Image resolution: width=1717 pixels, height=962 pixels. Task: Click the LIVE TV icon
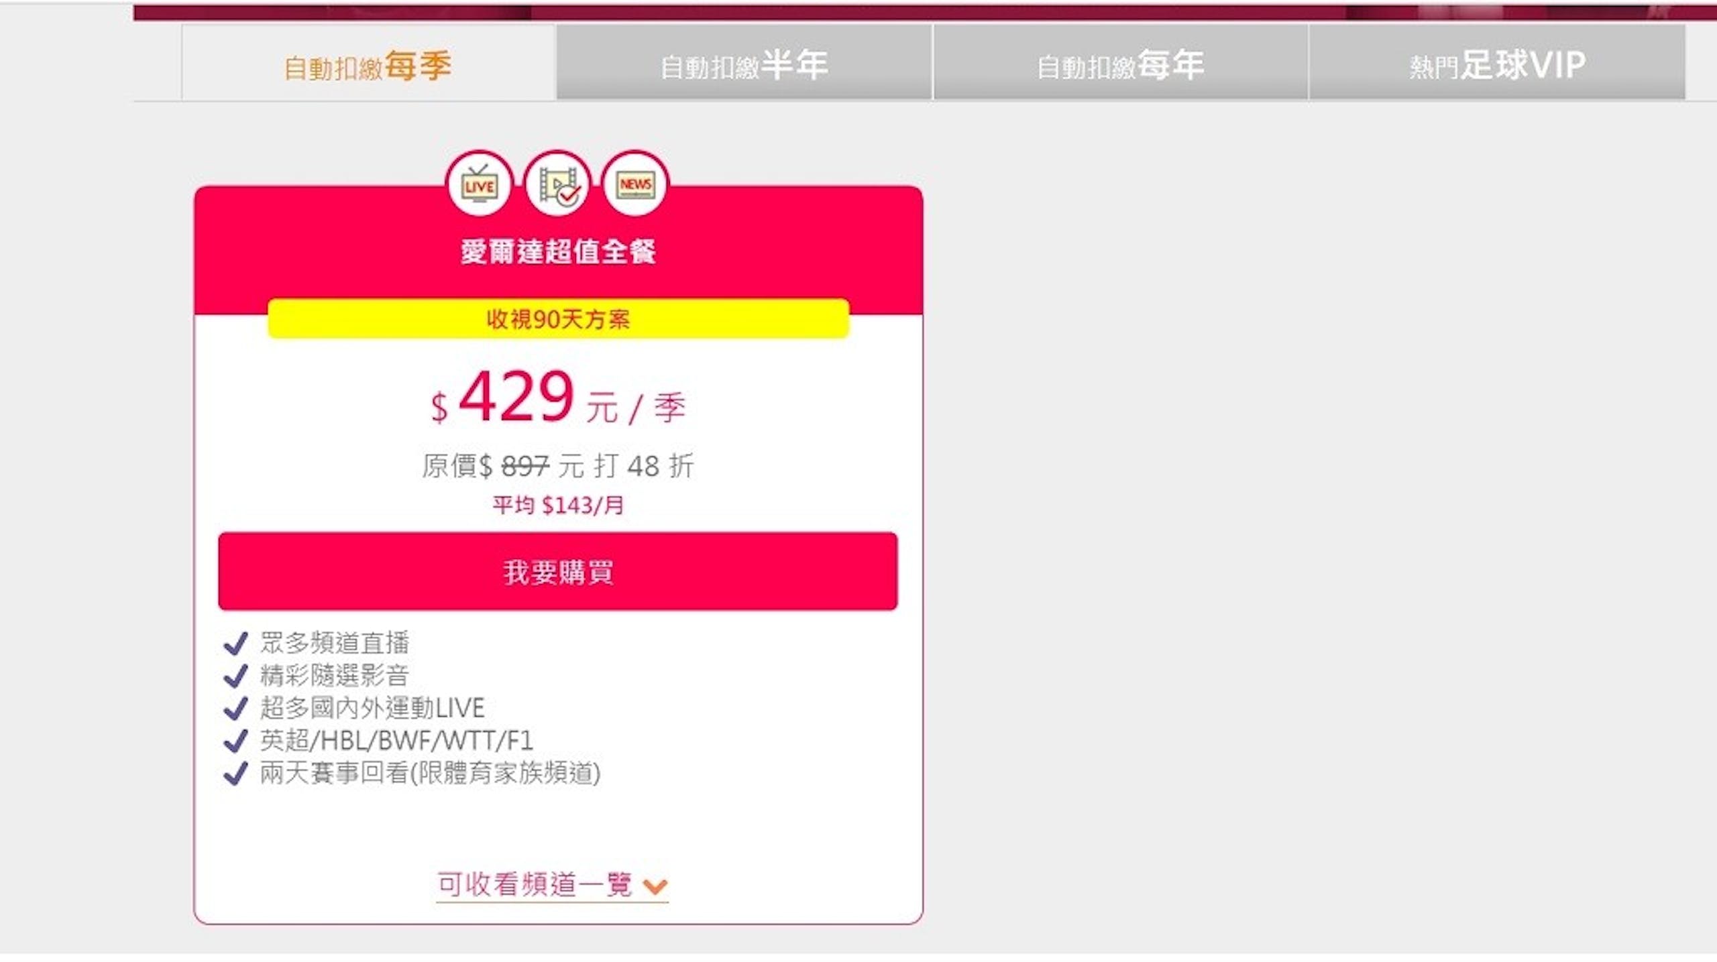479,184
